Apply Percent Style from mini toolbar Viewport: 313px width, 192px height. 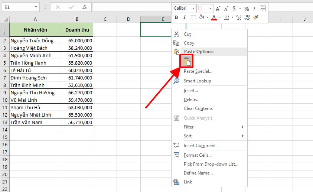pyautogui.click(x=247, y=8)
